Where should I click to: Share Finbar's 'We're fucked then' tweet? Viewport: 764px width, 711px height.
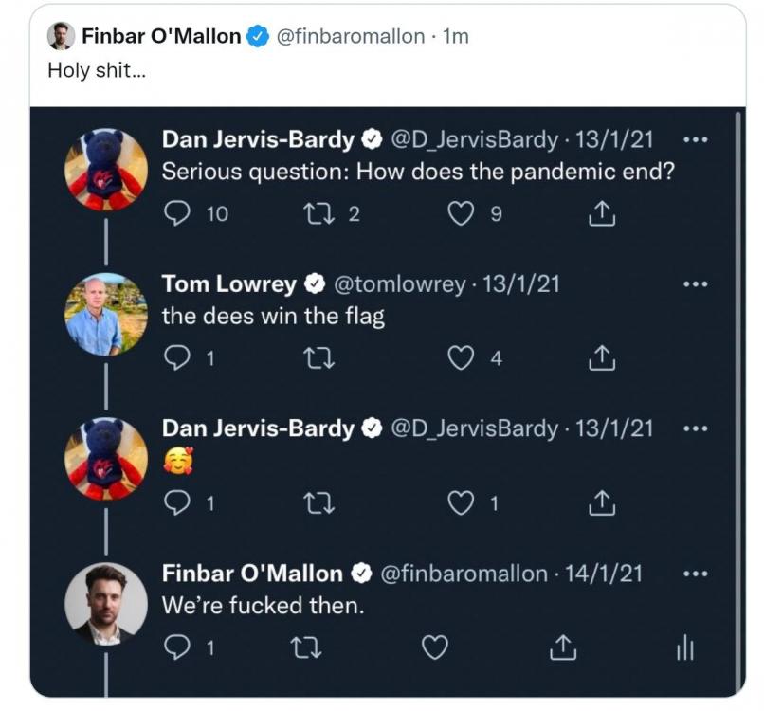pos(562,647)
